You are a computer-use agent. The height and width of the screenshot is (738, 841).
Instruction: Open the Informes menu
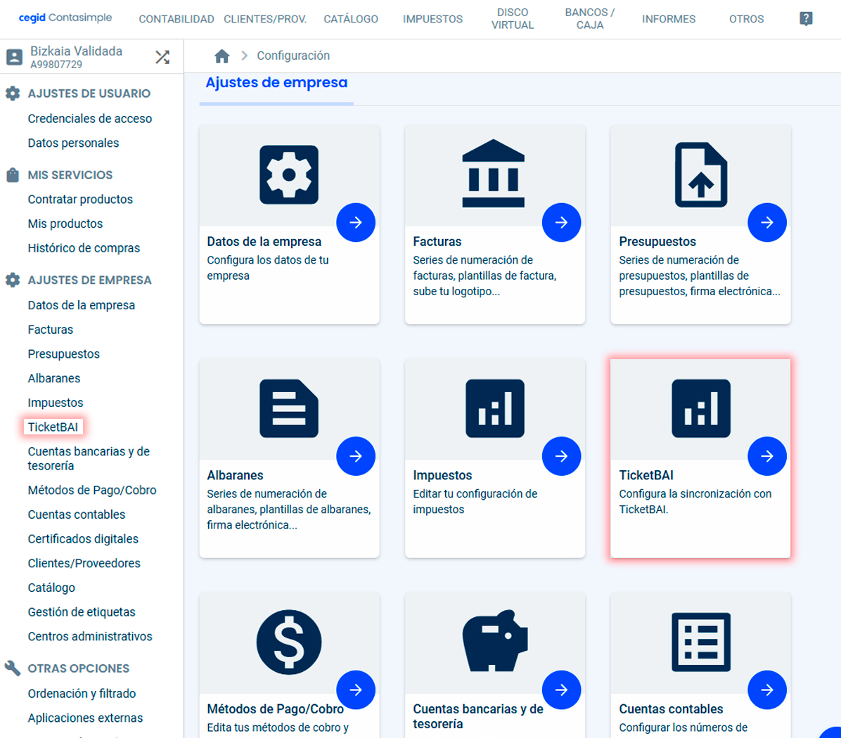(669, 19)
